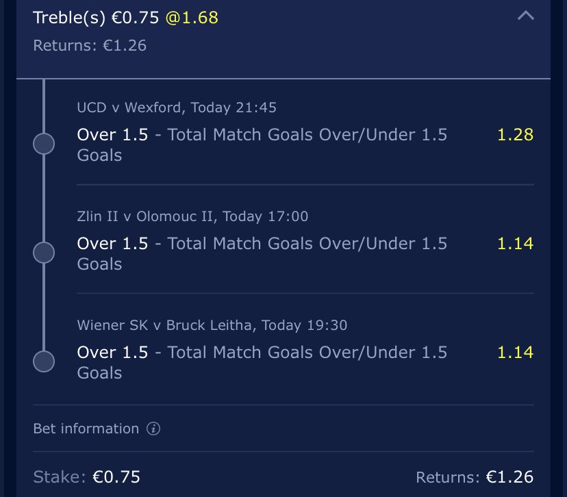The height and width of the screenshot is (497, 567).
Task: Click the @1.68 combined odds
Action: (x=192, y=18)
